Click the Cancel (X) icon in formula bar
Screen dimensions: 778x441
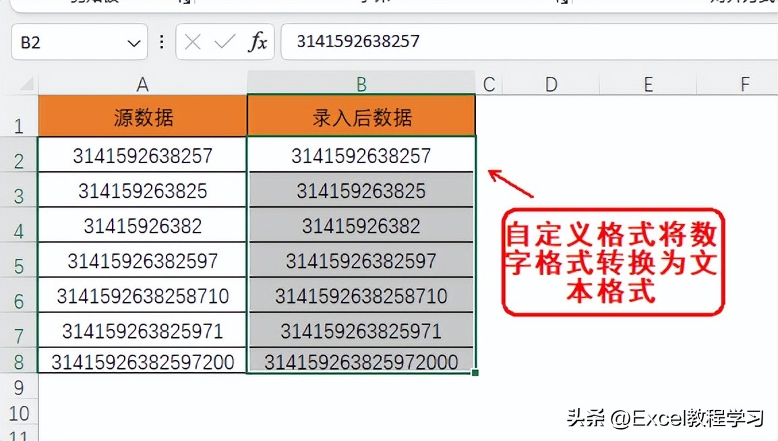click(192, 42)
